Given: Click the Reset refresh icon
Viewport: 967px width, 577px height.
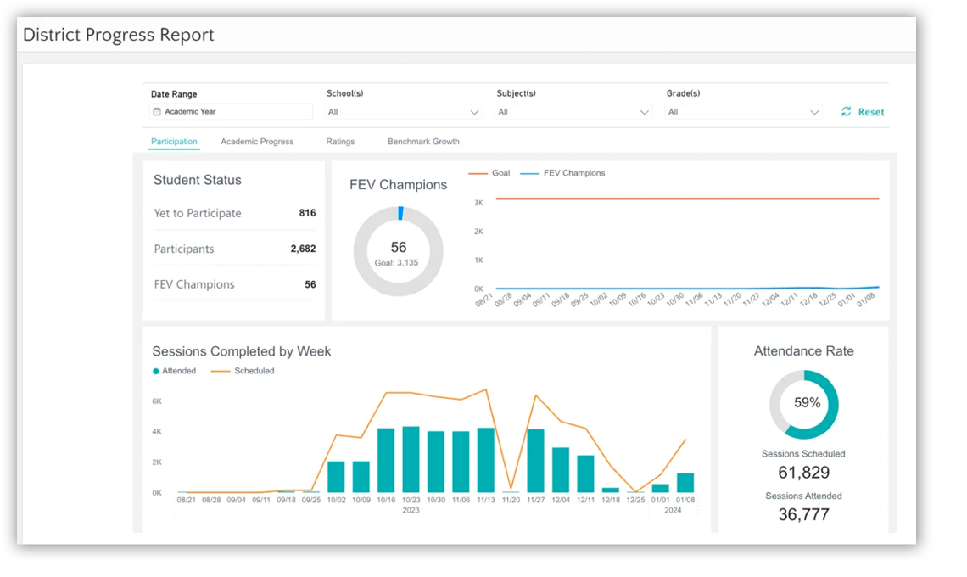Looking at the screenshot, I should point(846,112).
